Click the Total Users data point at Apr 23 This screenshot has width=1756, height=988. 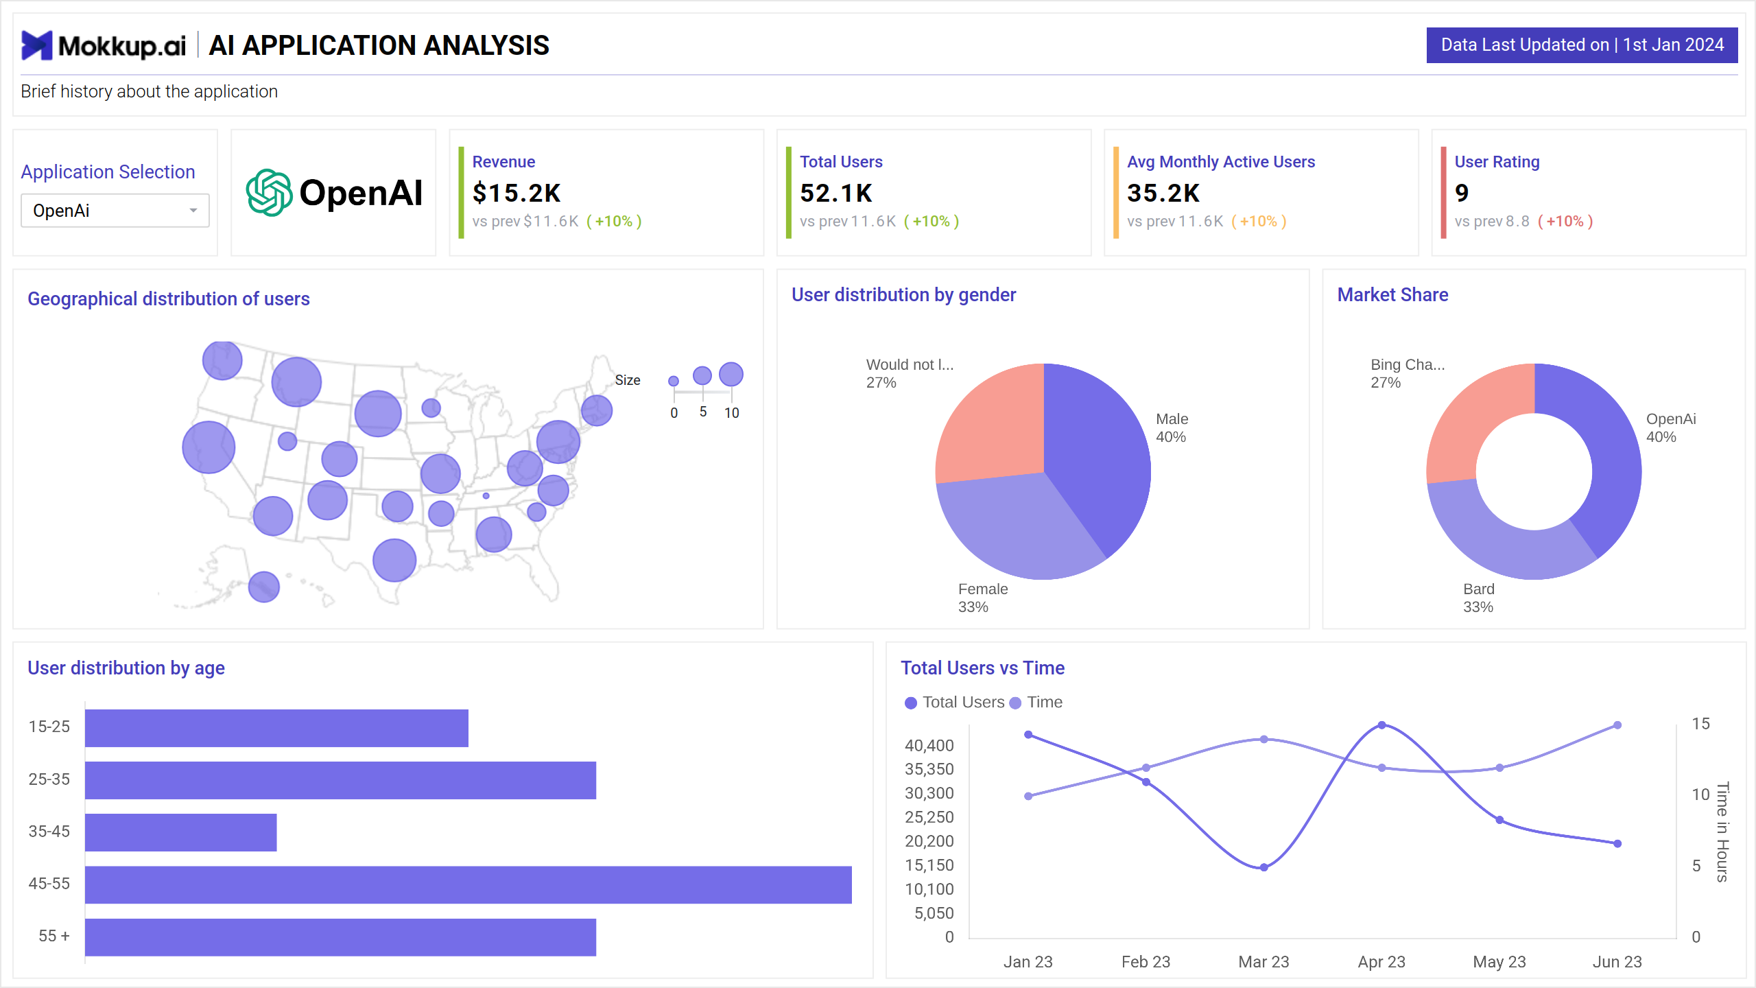pyautogui.click(x=1381, y=725)
